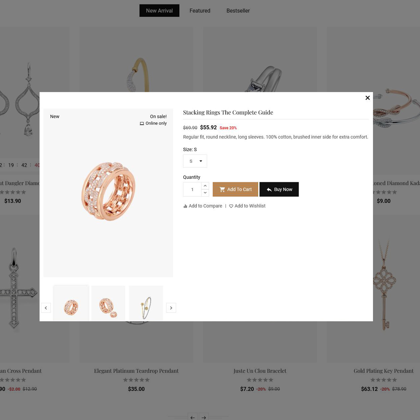The width and height of the screenshot is (420, 420).
Task: Select the second ring thumbnail
Action: [108, 303]
